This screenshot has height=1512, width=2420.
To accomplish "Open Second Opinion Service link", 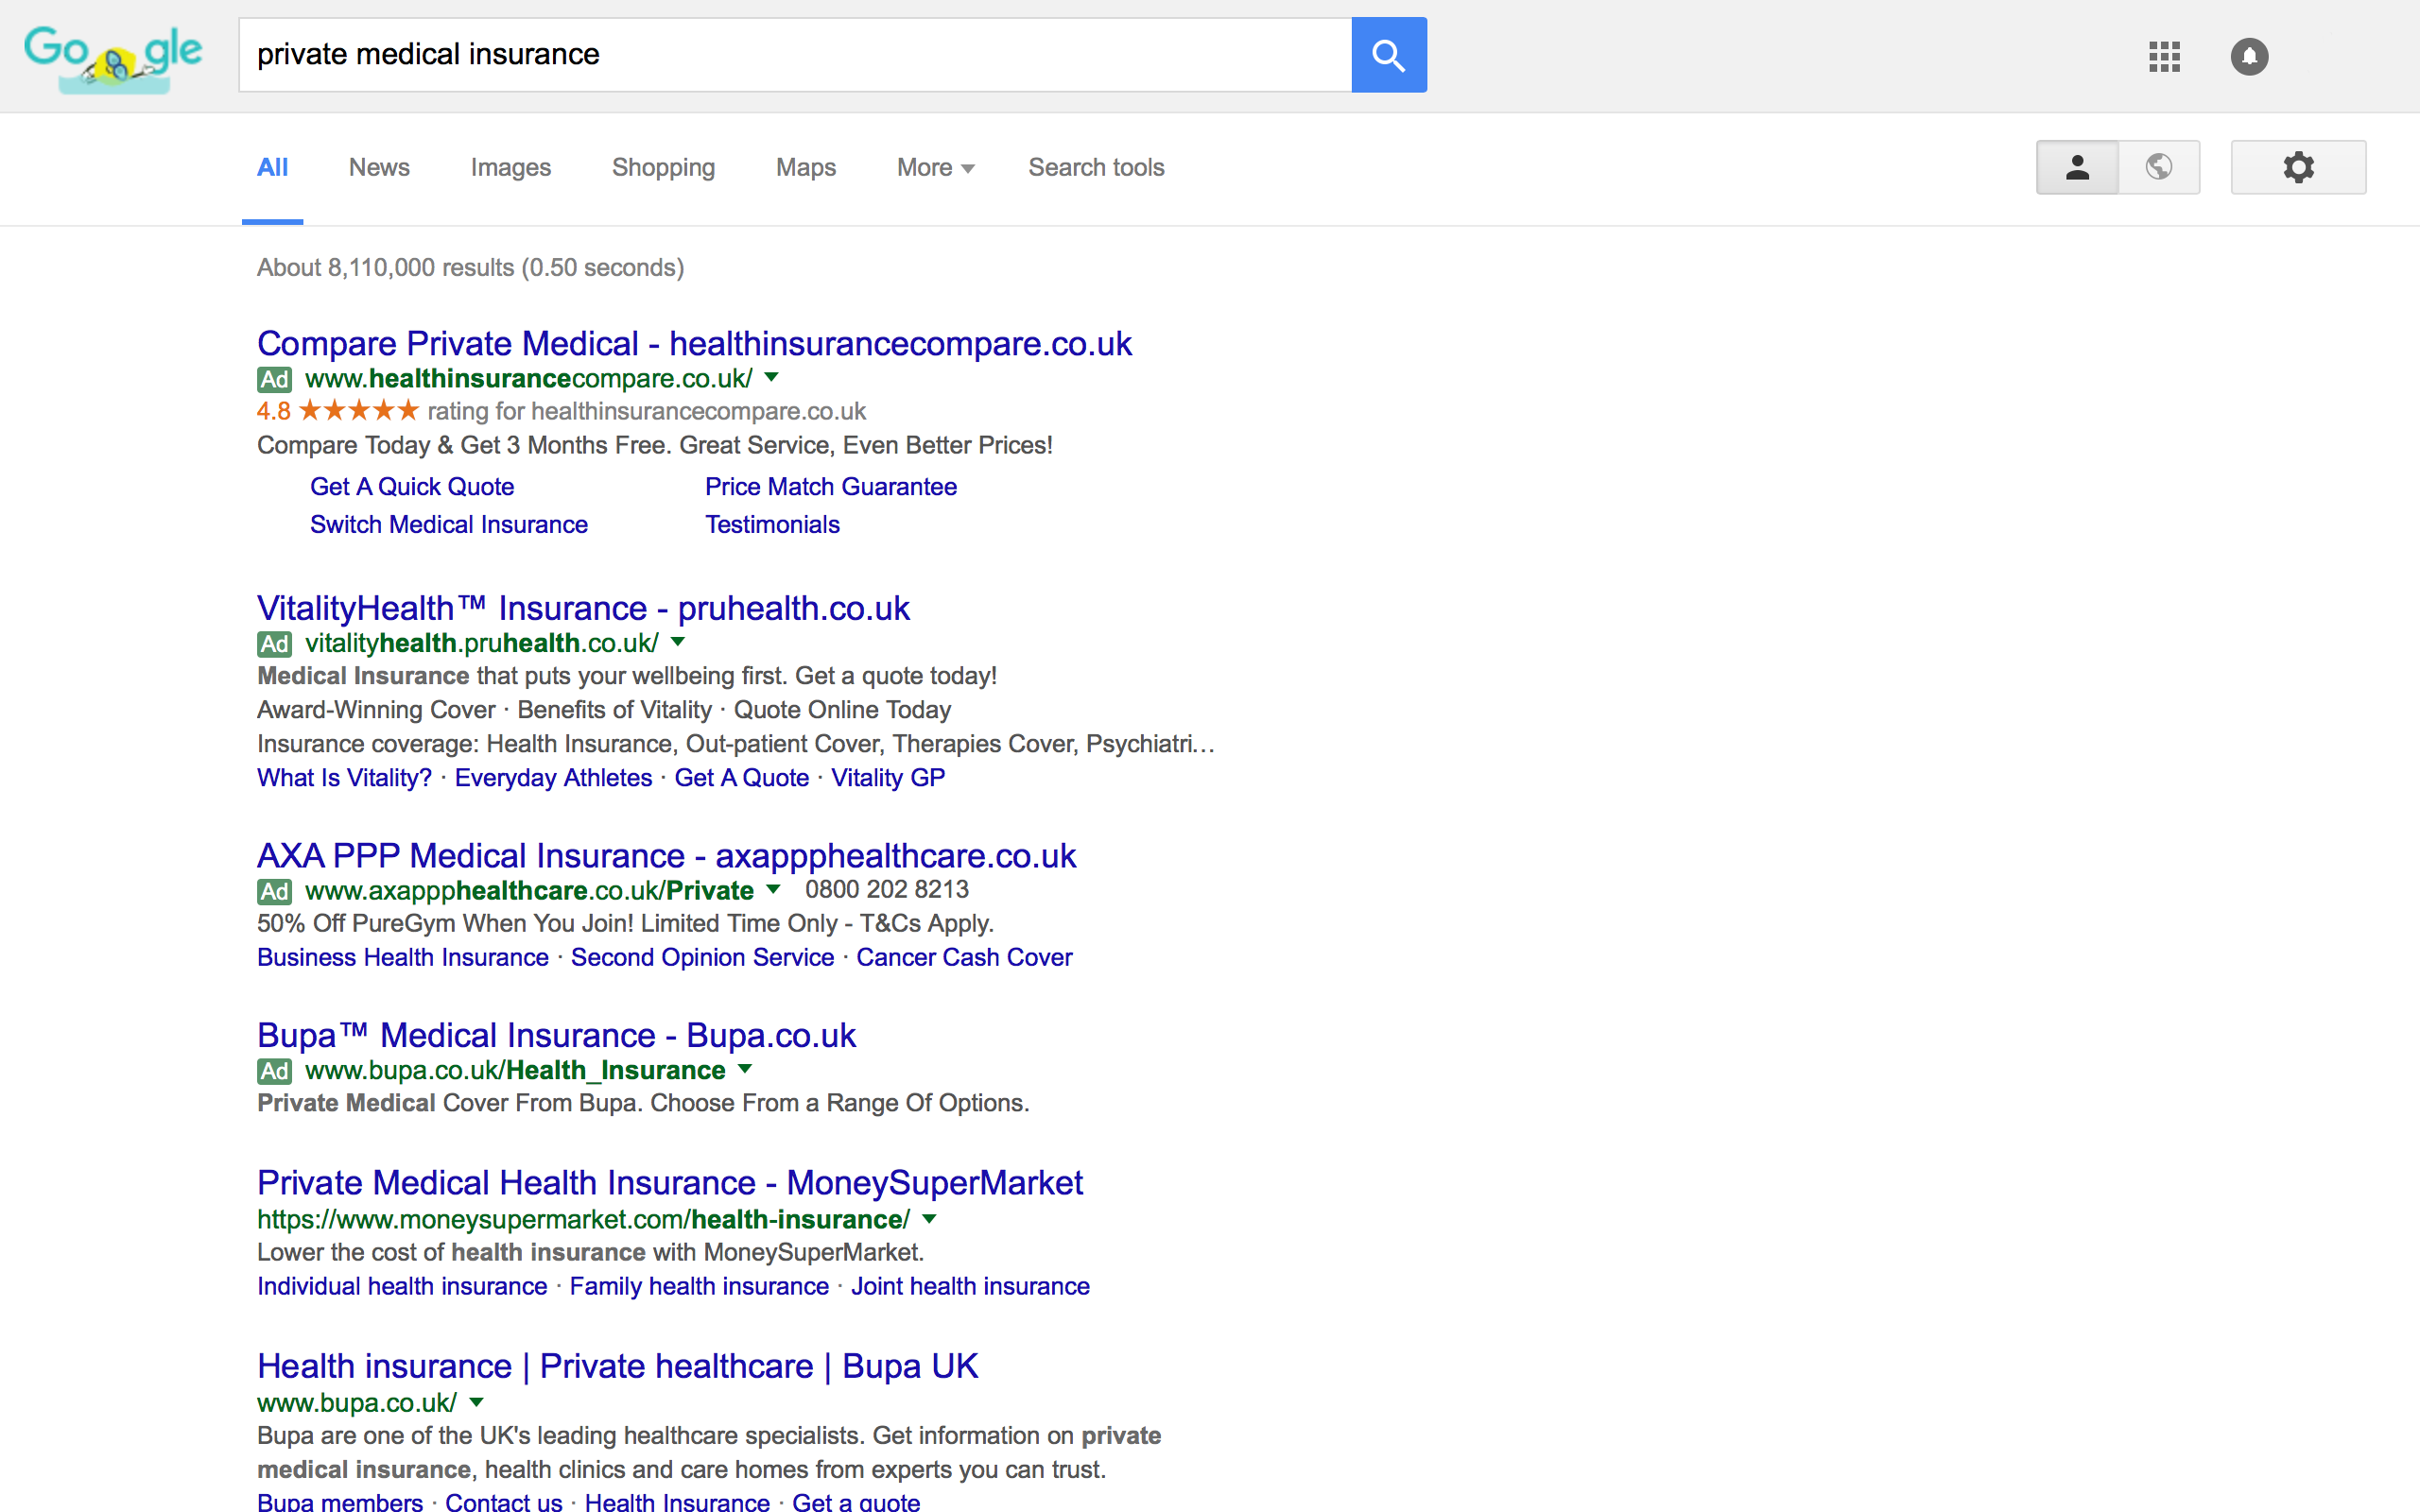I will click(702, 957).
